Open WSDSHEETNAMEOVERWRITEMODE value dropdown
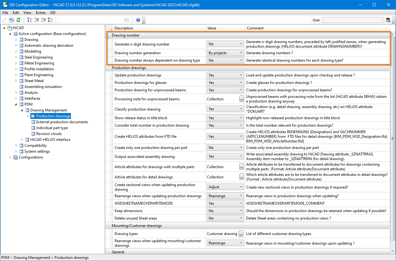Image resolution: width=396 pixels, height=261 pixels. click(225, 203)
